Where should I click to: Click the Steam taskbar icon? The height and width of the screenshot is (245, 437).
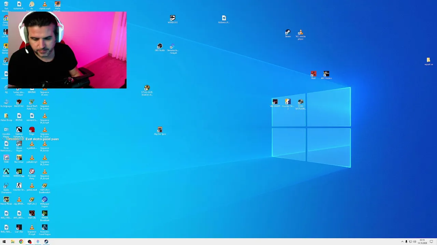[x=46, y=242]
